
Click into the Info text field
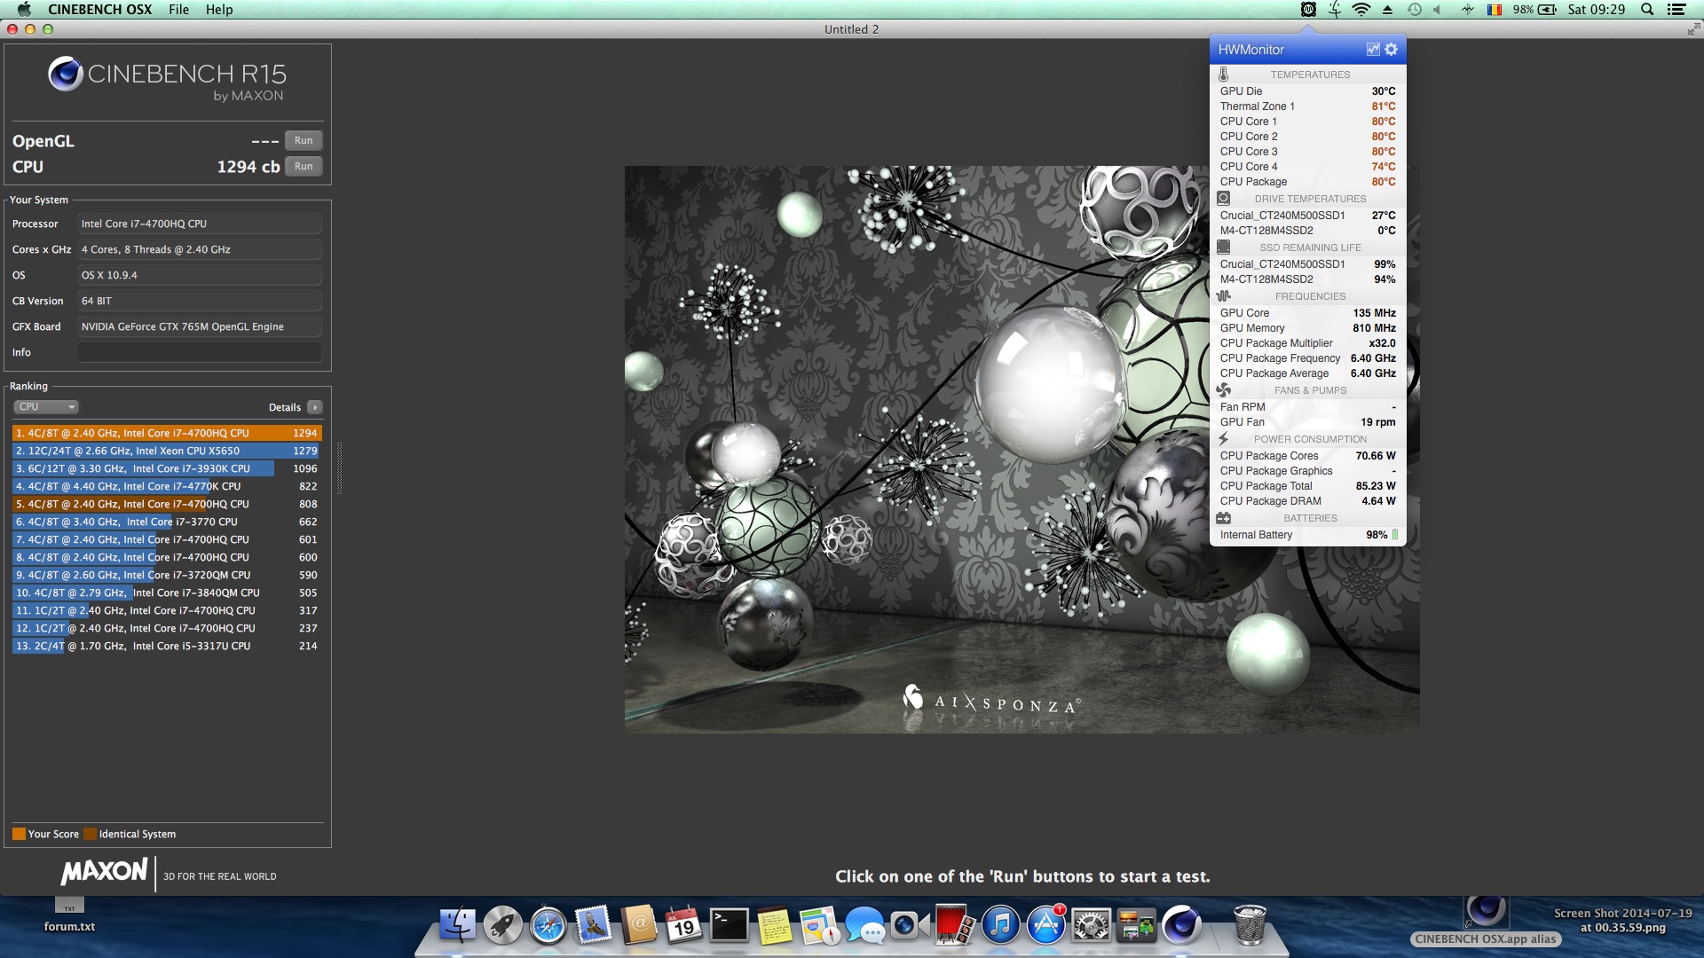point(200,352)
